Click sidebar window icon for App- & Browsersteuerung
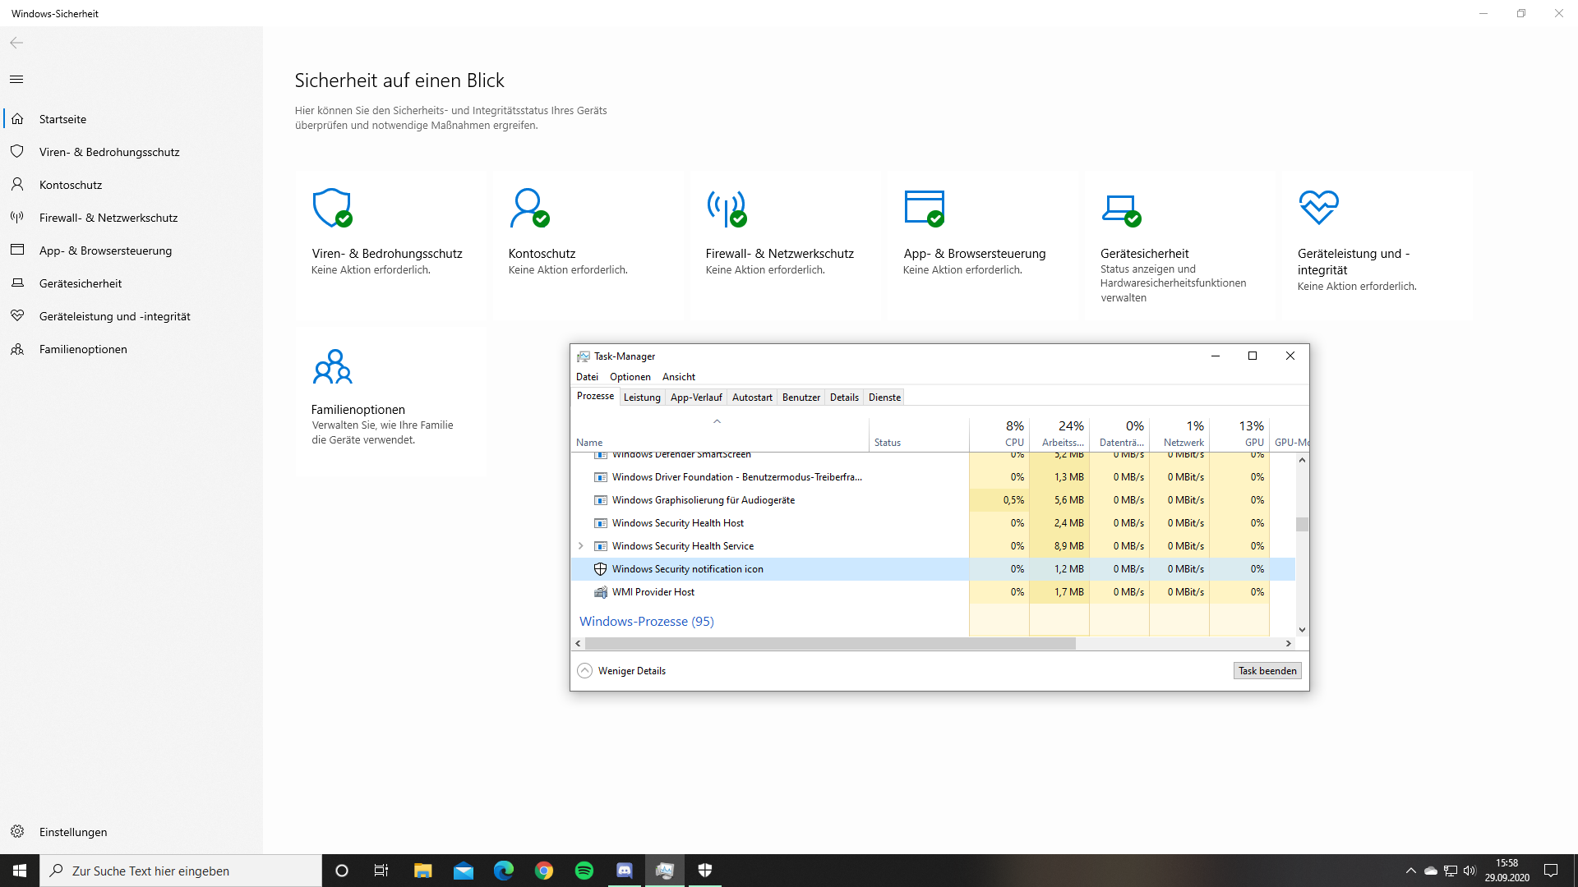This screenshot has width=1578, height=887. [x=17, y=250]
